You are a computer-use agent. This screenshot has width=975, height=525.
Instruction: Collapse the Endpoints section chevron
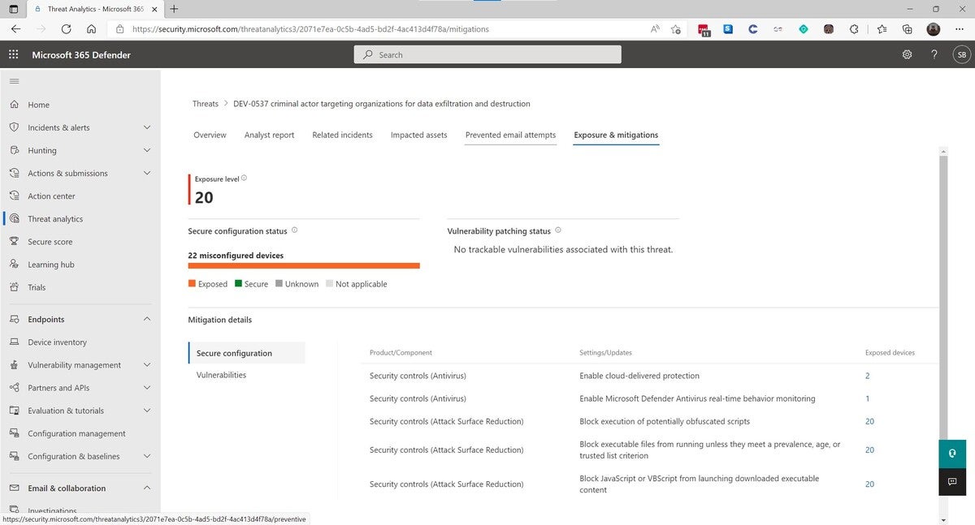[147, 320]
